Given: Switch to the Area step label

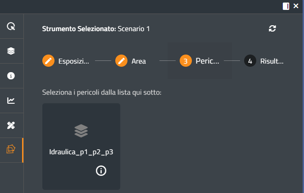Looking at the screenshot, I should click(138, 61).
